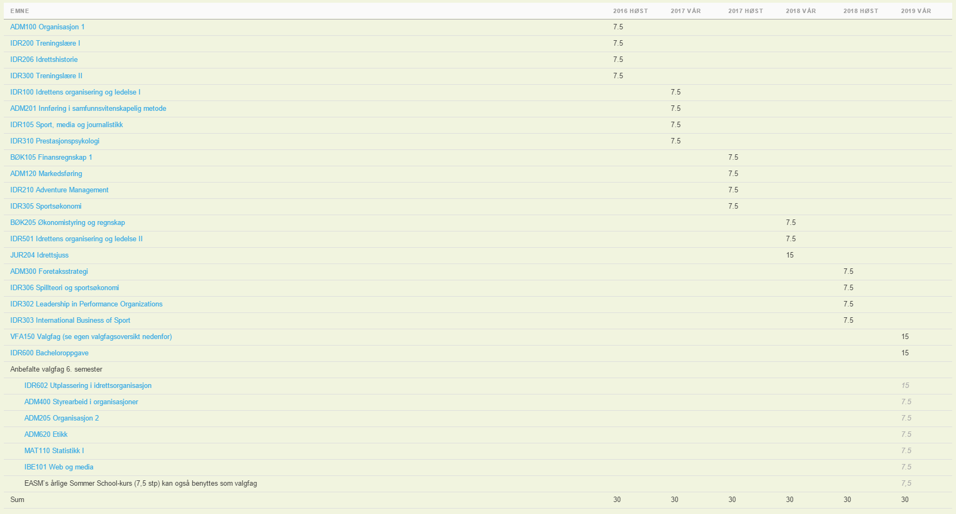Open IDR300 Treningslære II course
This screenshot has height=514, width=956.
click(46, 76)
